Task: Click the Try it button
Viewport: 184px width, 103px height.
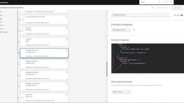Action: 178,7
